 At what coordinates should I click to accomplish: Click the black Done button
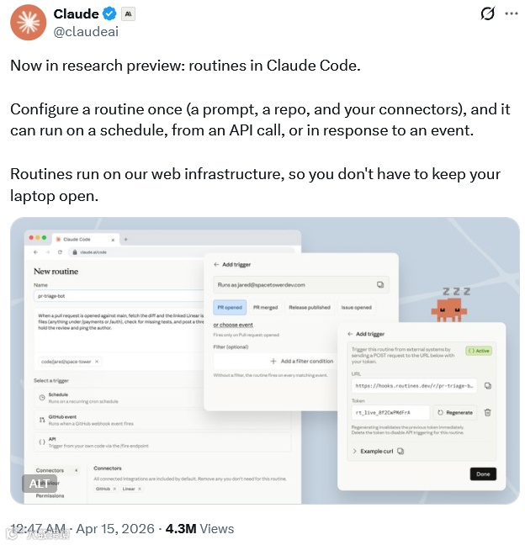pos(483,474)
